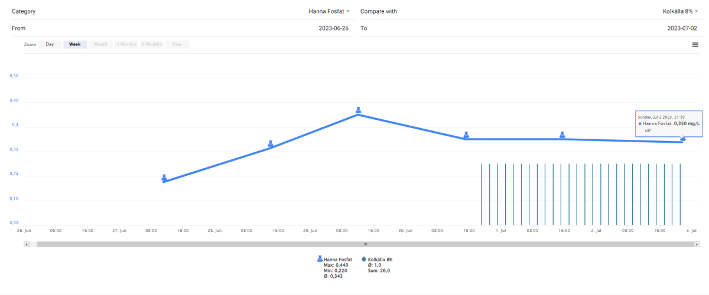This screenshot has height=295, width=709.
Task: Select the 6 Months zoom range
Action: 152,44
